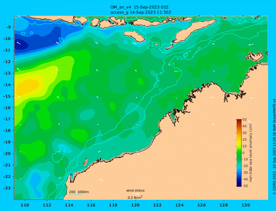The image size is (276, 211).
Task: Click longitude label 124
Action: coord(179,205)
